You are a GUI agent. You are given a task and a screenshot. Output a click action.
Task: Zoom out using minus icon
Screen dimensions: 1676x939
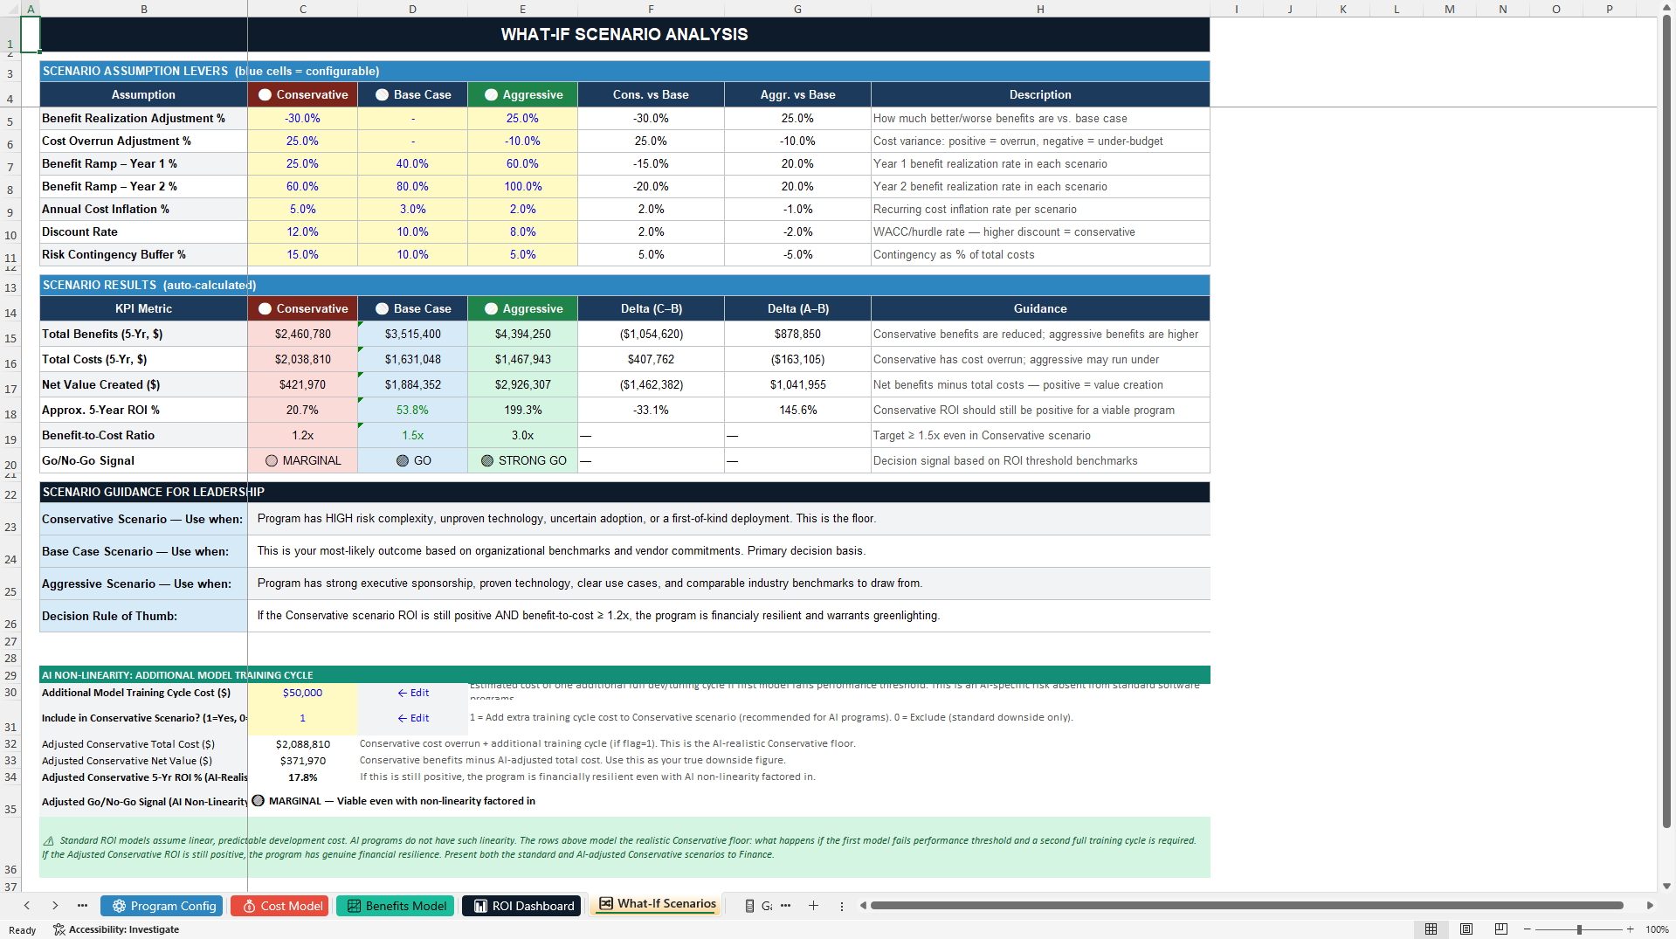coord(1528,929)
